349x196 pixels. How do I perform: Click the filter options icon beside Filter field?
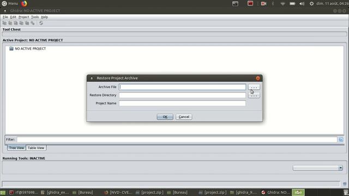click(x=341, y=139)
